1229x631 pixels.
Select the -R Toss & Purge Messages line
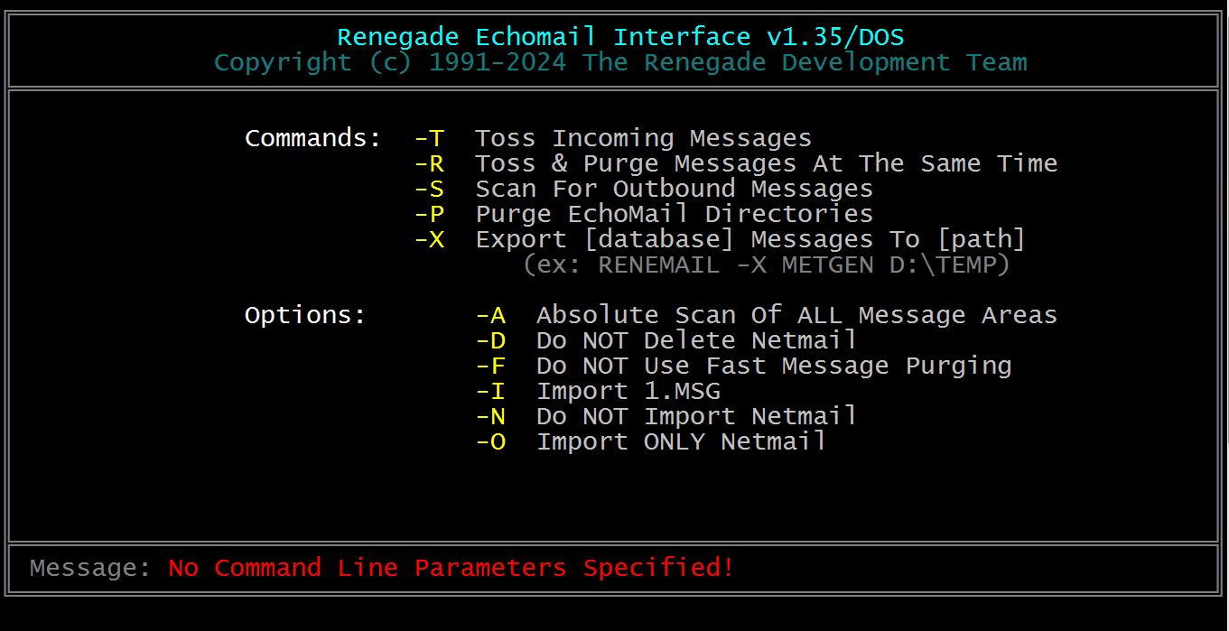click(x=736, y=163)
